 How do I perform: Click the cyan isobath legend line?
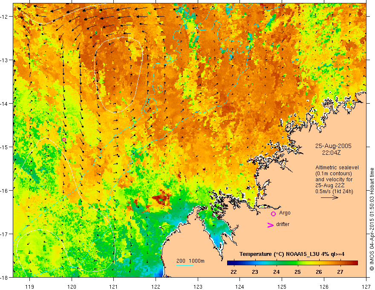(185, 265)
